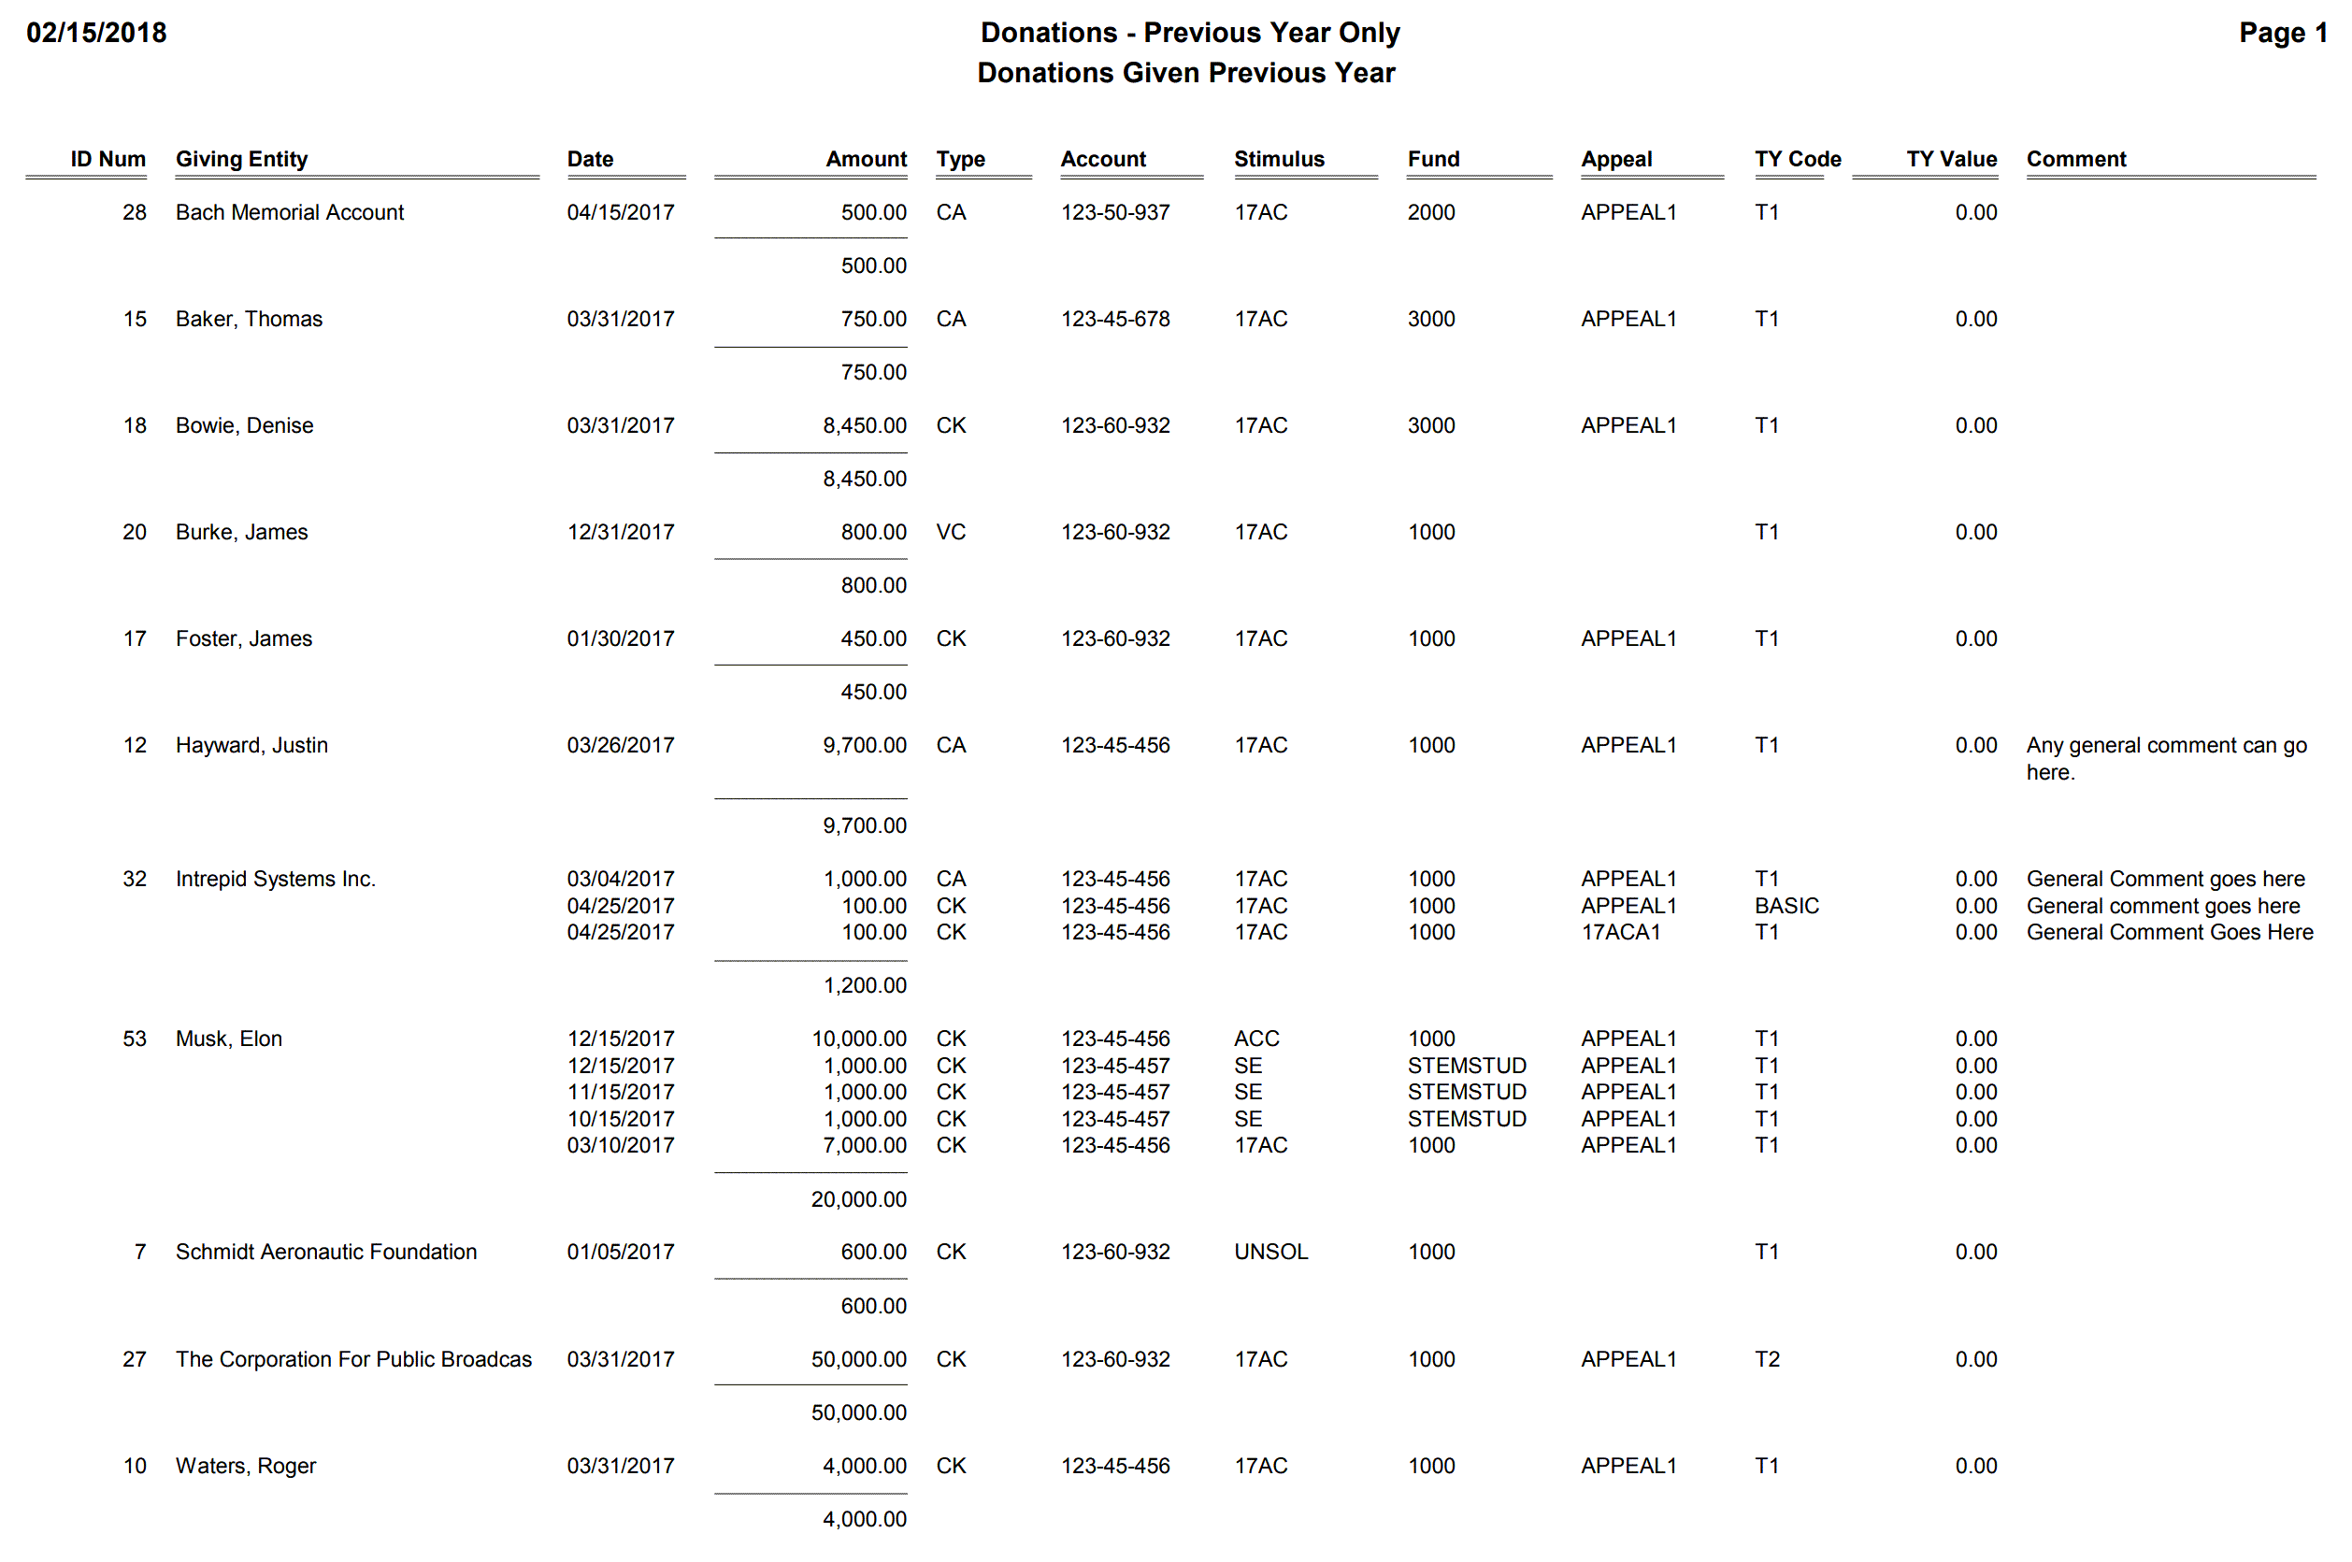This screenshot has height=1562, width=2352.
Task: Click date 03/26/2017 for Hayward, Justin
Action: [x=621, y=745]
